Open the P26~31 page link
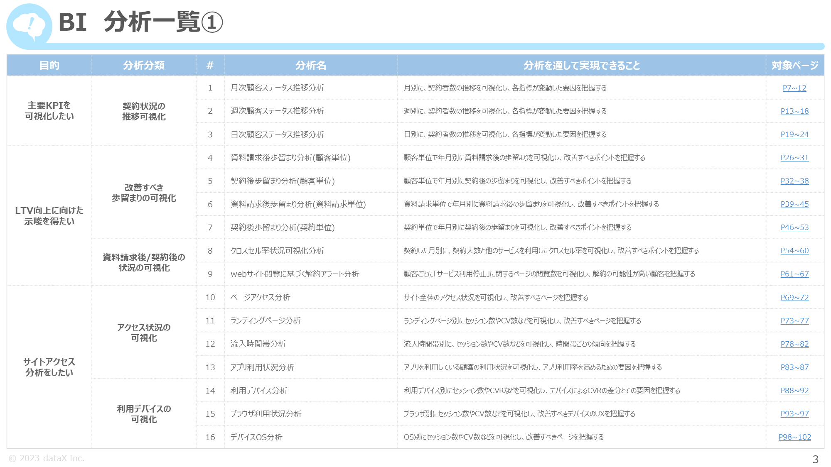Screen dimensions: 831x467 tap(794, 158)
